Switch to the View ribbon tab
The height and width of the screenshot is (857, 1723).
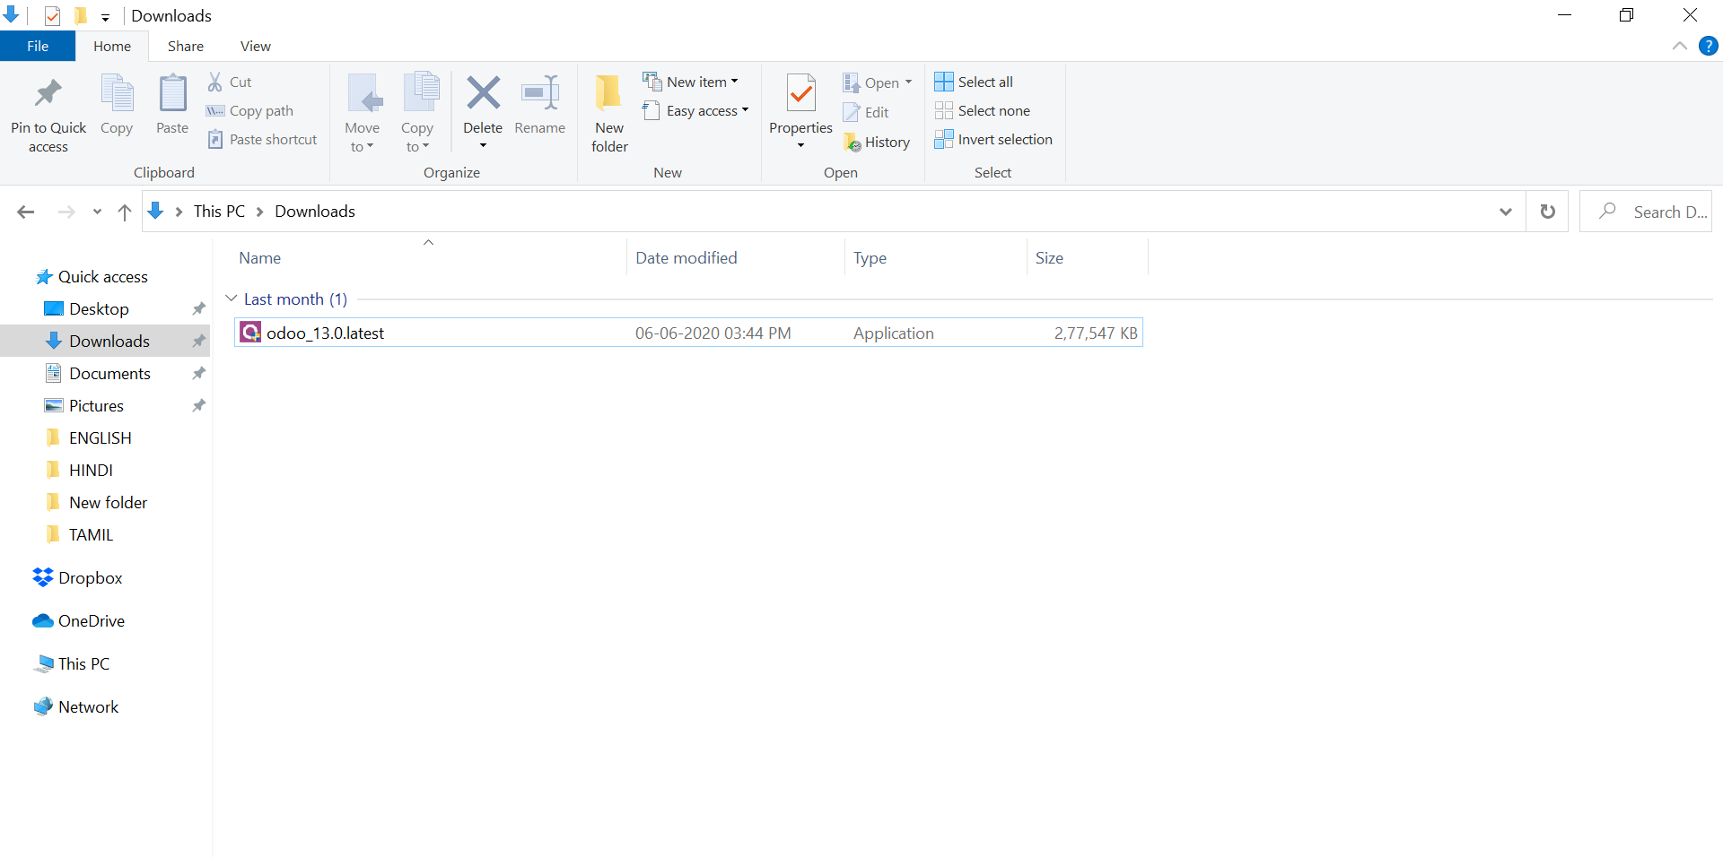(255, 47)
